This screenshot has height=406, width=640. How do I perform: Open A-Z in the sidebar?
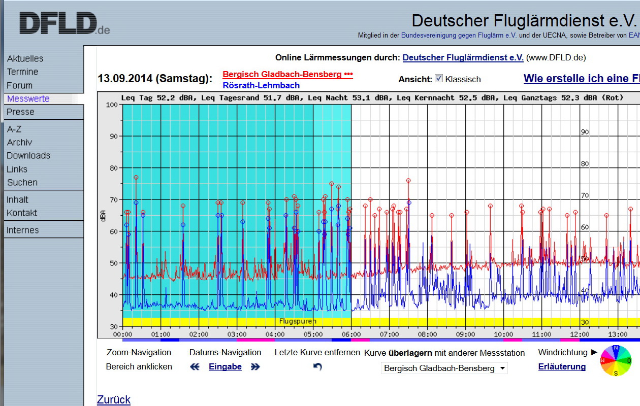(14, 129)
